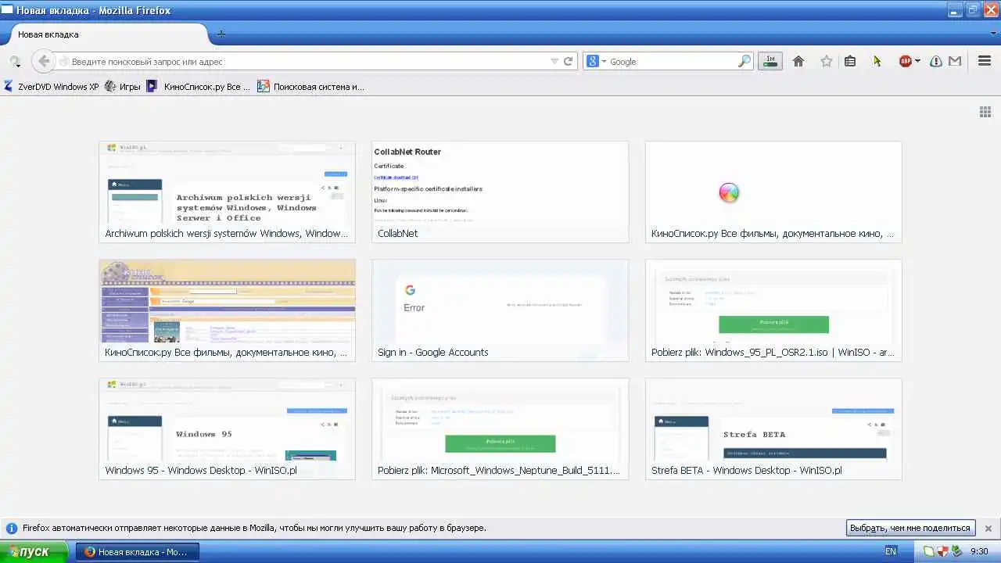Click the info icon in notification bar
The height and width of the screenshot is (563, 1001).
(12, 528)
